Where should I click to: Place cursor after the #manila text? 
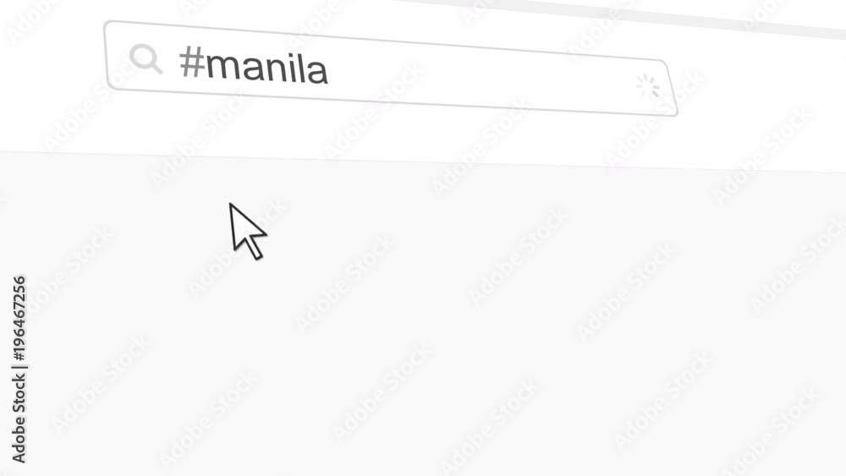pos(330,70)
